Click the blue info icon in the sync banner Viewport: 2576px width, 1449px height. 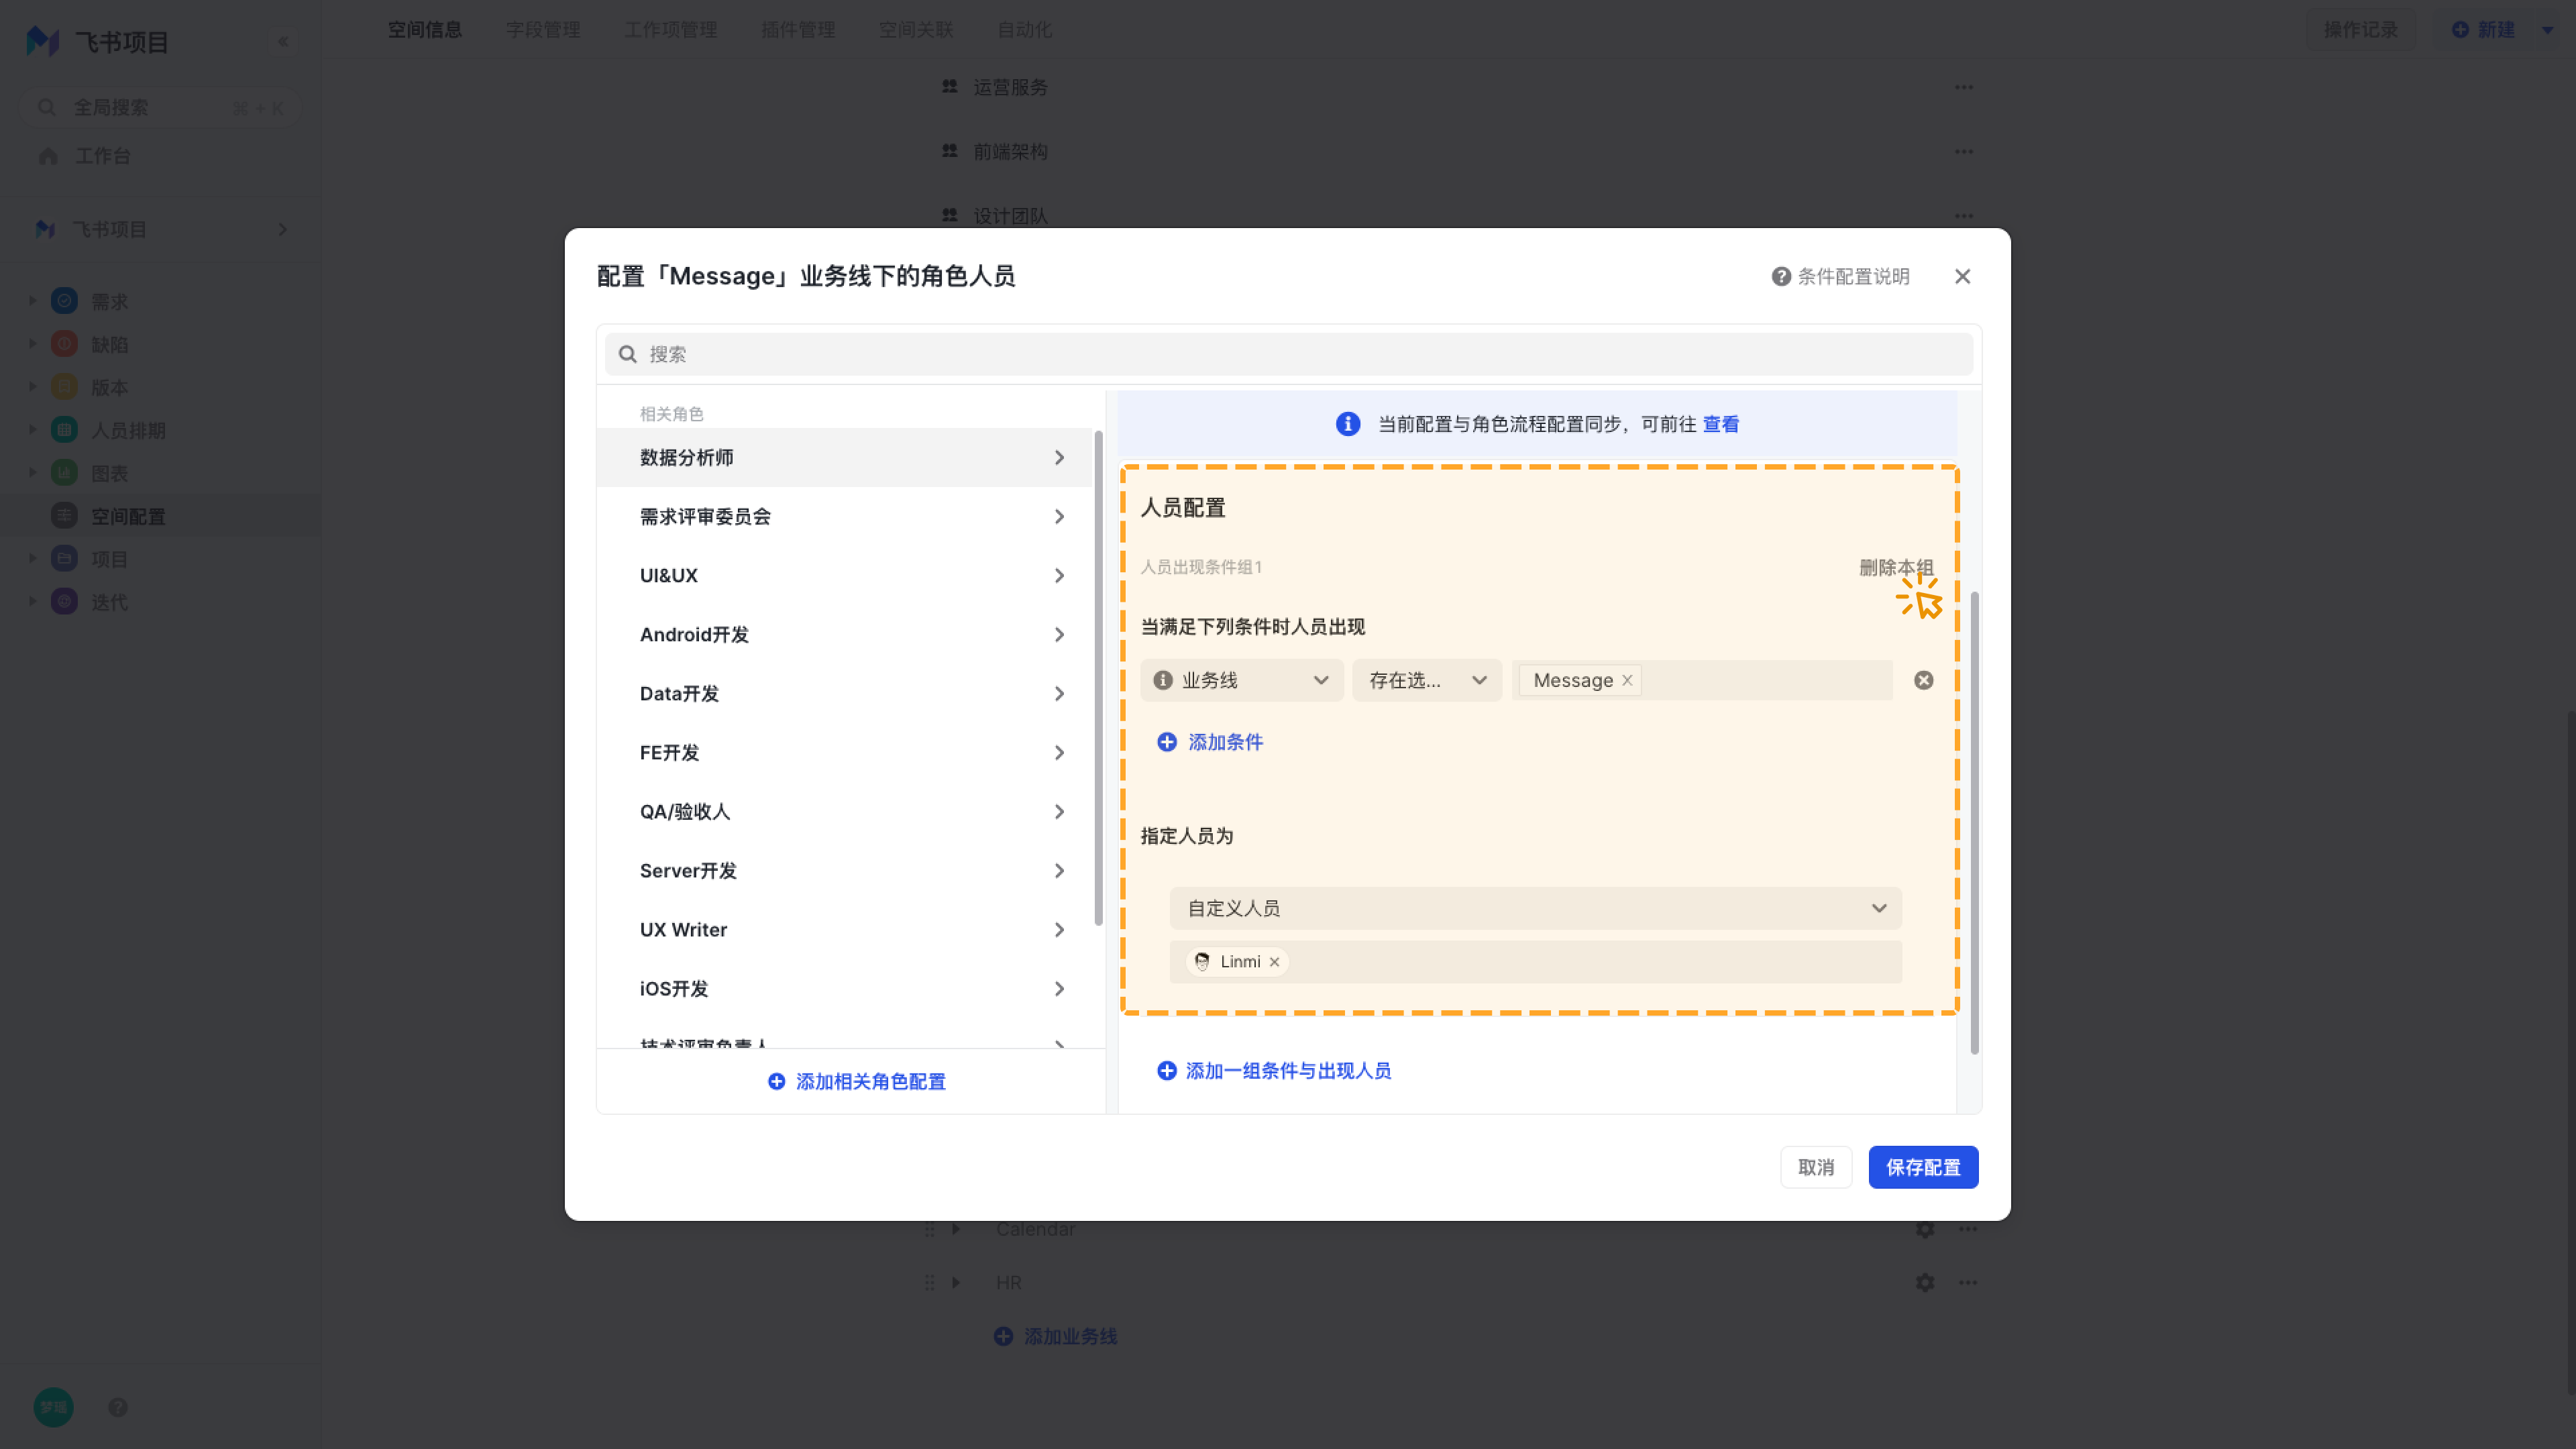click(x=1348, y=424)
